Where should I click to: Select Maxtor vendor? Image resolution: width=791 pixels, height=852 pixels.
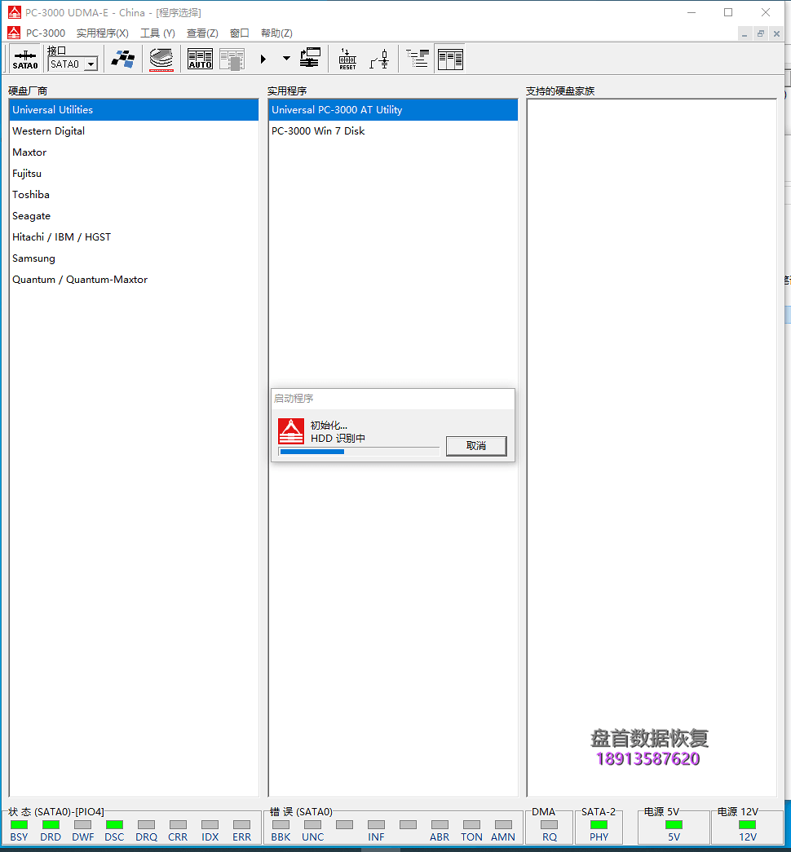(134, 152)
